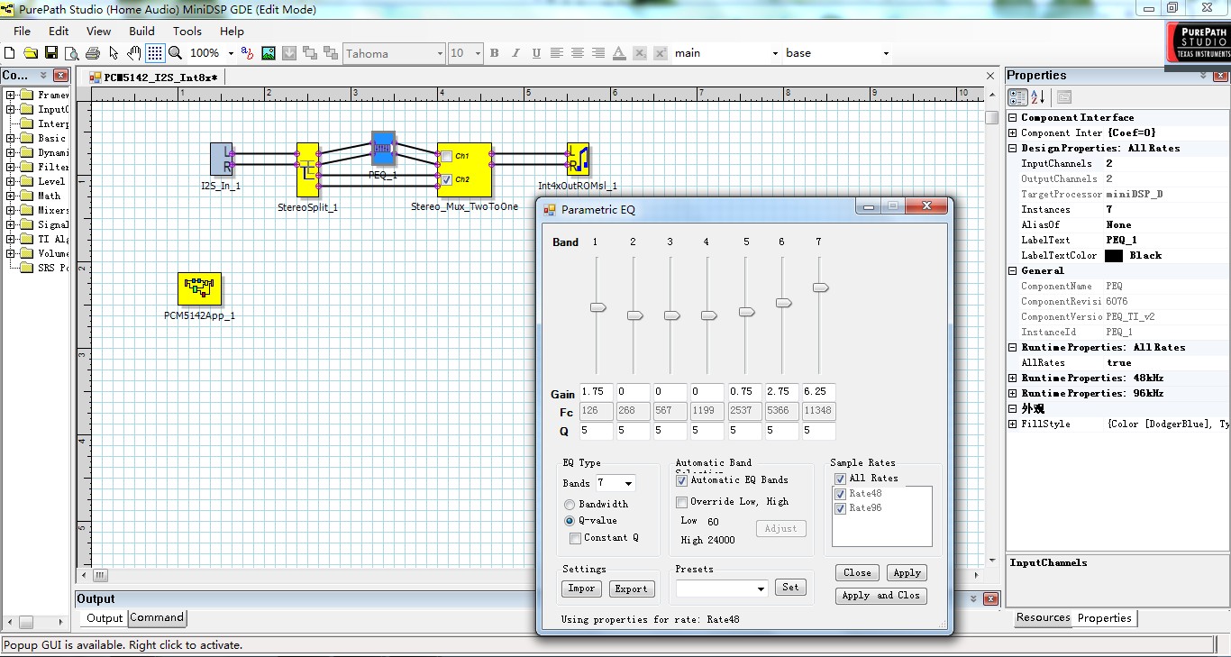The image size is (1231, 657).
Task: Select the hand pan tool
Action: [x=133, y=53]
